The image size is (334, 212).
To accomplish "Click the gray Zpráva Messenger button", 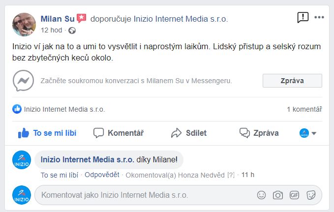I will (x=292, y=81).
